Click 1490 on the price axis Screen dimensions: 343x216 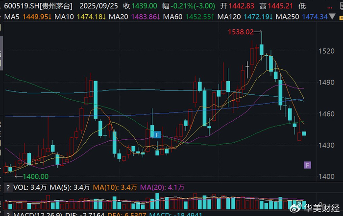coord(326,83)
